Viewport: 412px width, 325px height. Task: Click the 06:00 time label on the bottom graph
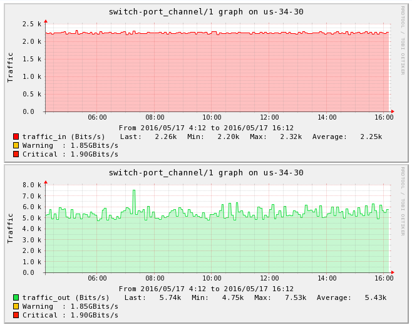tap(97, 278)
